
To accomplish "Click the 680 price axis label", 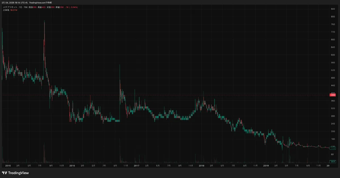I will tap(333, 40).
